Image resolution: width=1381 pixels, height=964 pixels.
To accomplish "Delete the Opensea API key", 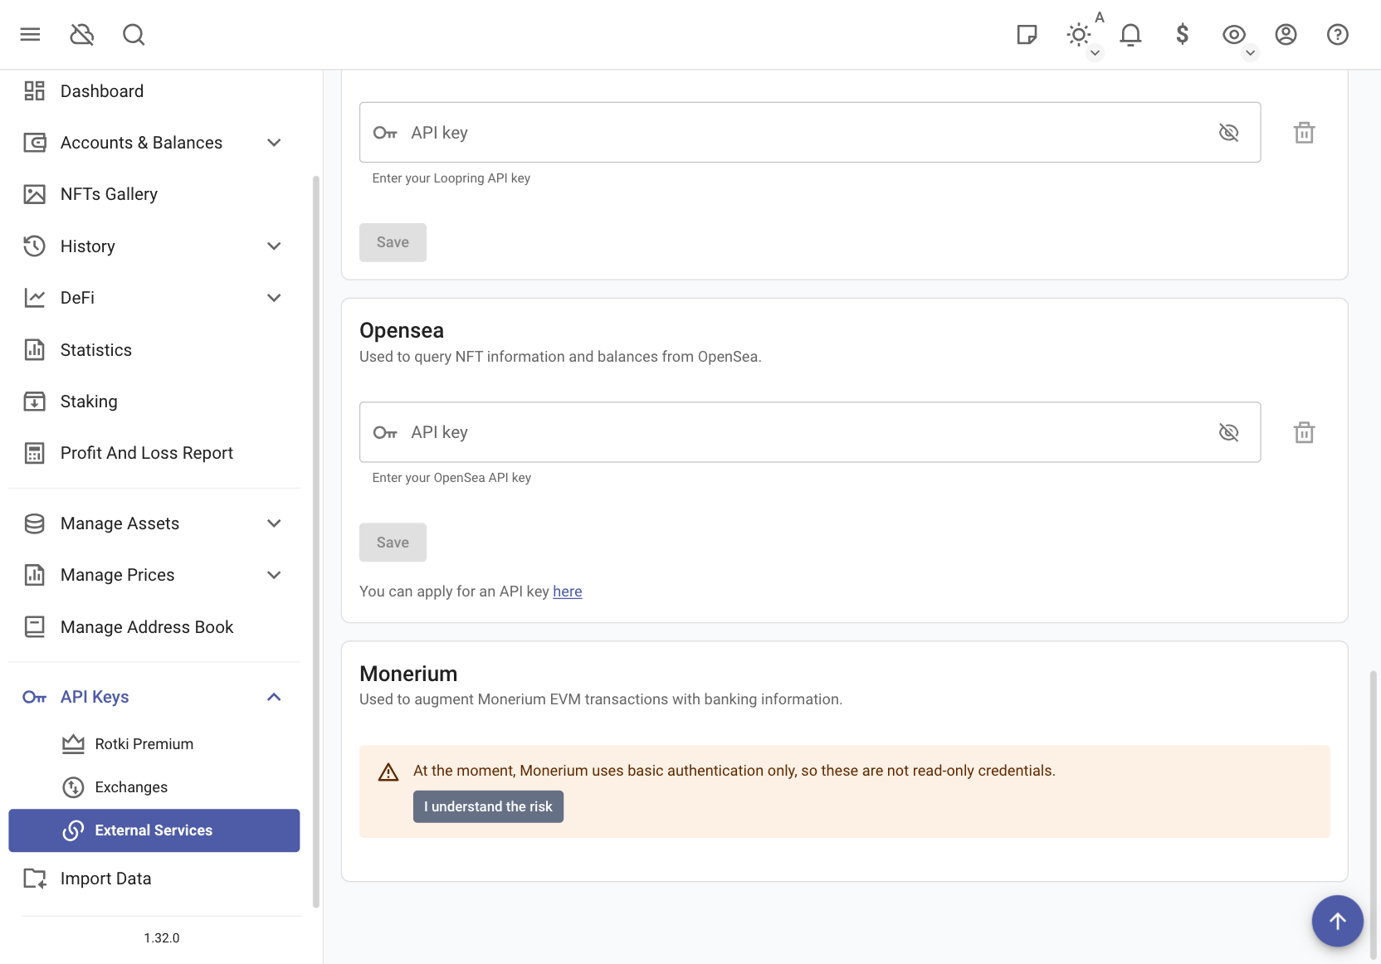I will tap(1305, 432).
